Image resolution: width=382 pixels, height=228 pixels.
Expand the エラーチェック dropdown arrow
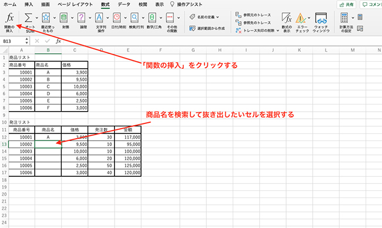pyautogui.click(x=309, y=18)
